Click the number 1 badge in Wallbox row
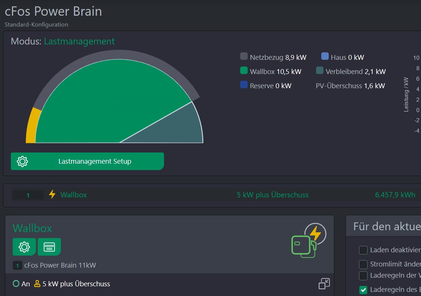 pyautogui.click(x=28, y=195)
